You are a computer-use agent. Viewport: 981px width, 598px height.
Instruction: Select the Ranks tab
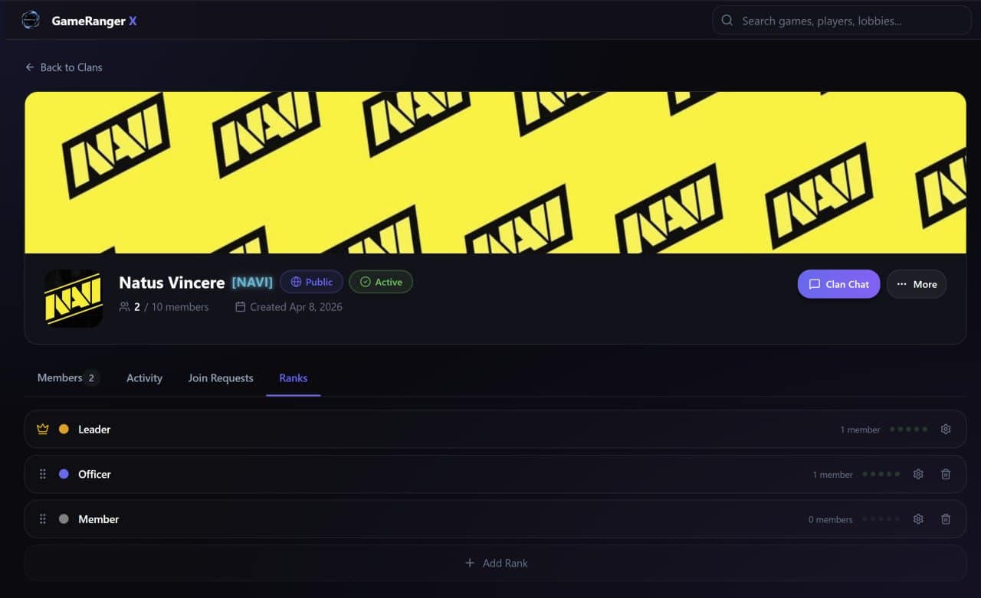pyautogui.click(x=293, y=378)
